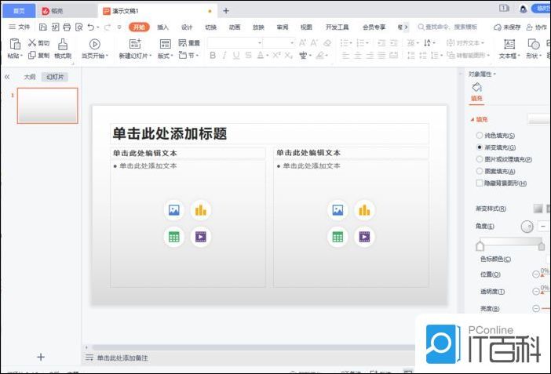Open the font size combo box
Image resolution: width=551 pixels, height=374 pixels.
click(279, 43)
